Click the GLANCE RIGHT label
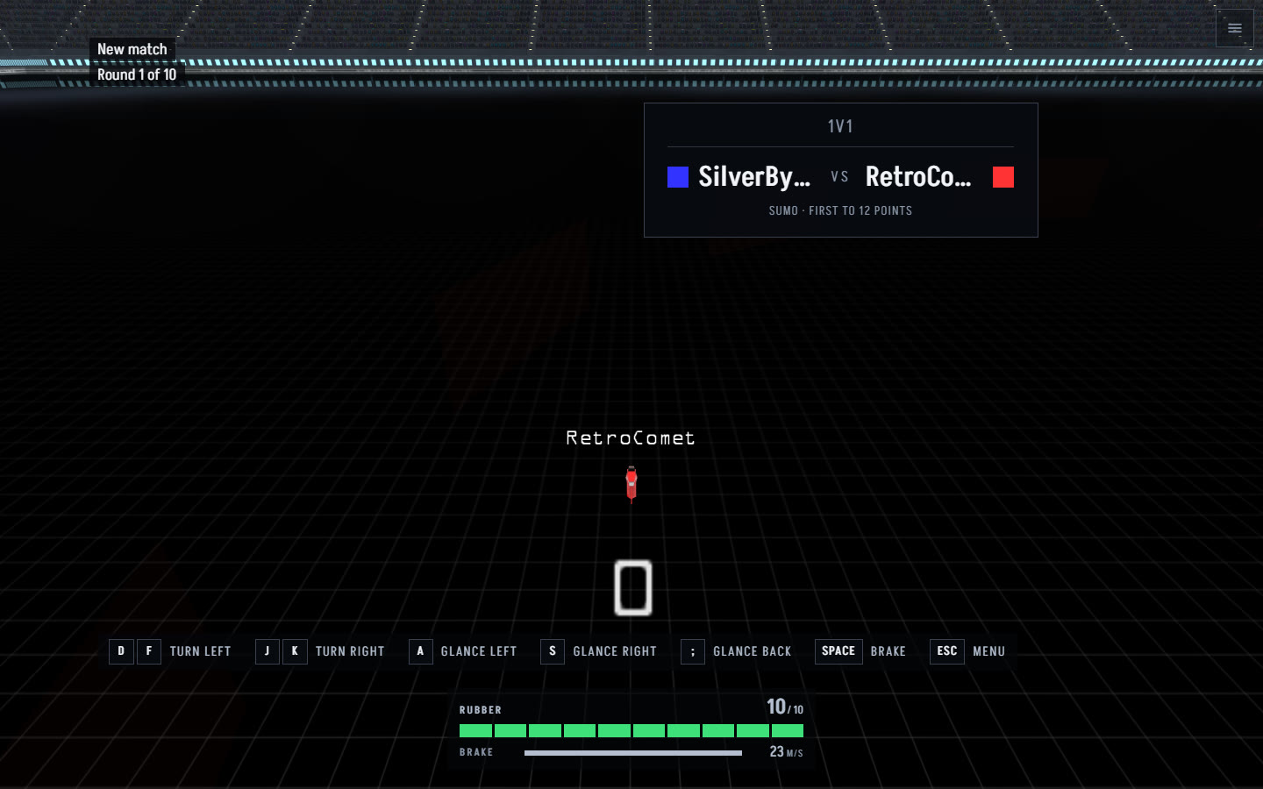Viewport: 1263px width, 789px height. (615, 651)
